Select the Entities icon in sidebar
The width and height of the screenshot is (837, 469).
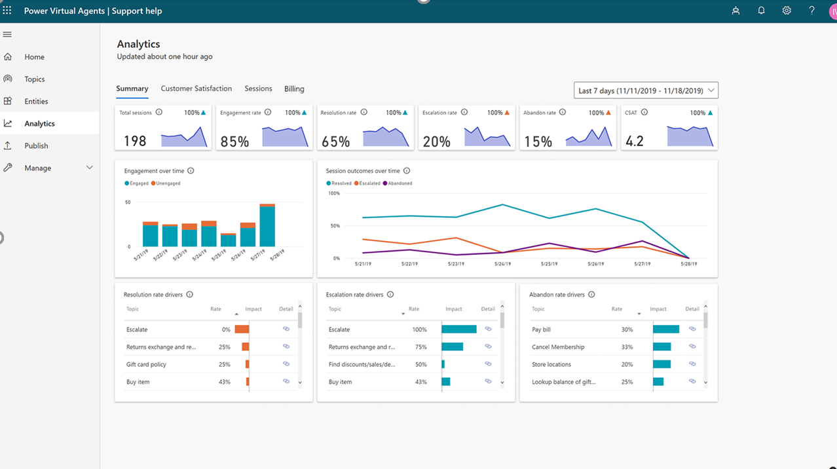pyautogui.click(x=7, y=101)
